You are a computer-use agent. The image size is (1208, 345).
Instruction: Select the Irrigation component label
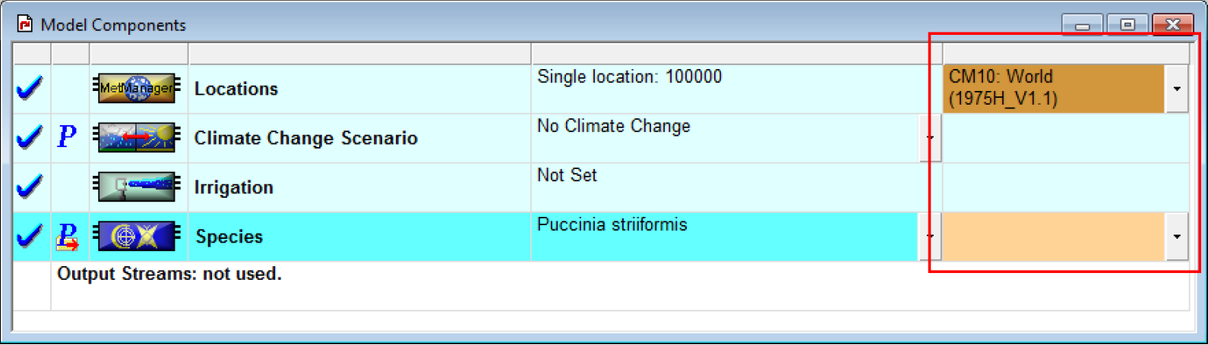click(x=234, y=187)
